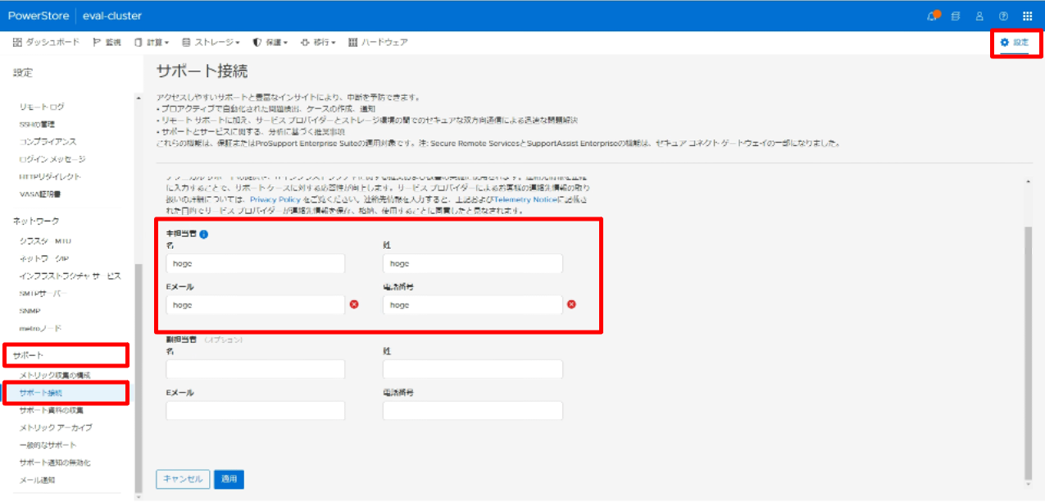This screenshot has height=502, width=1045.
Task: Open the user account icon
Action: [x=979, y=16]
